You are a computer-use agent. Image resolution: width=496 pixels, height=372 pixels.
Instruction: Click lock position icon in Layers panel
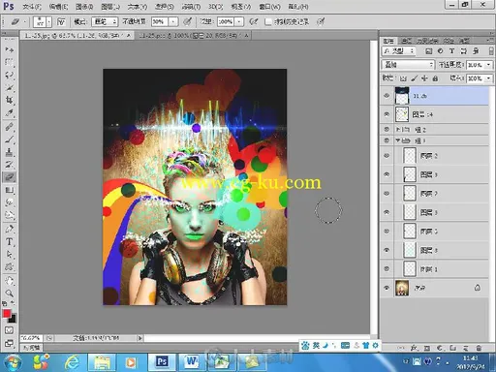pyautogui.click(x=424, y=78)
